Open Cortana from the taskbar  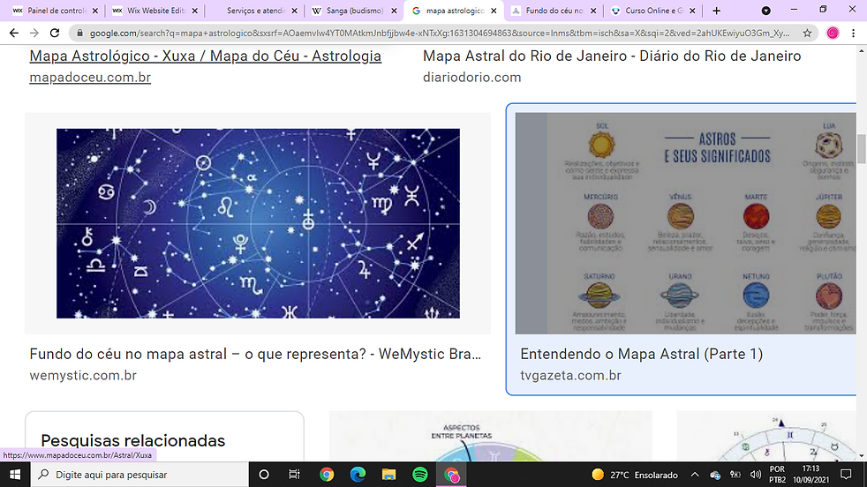[x=264, y=475]
